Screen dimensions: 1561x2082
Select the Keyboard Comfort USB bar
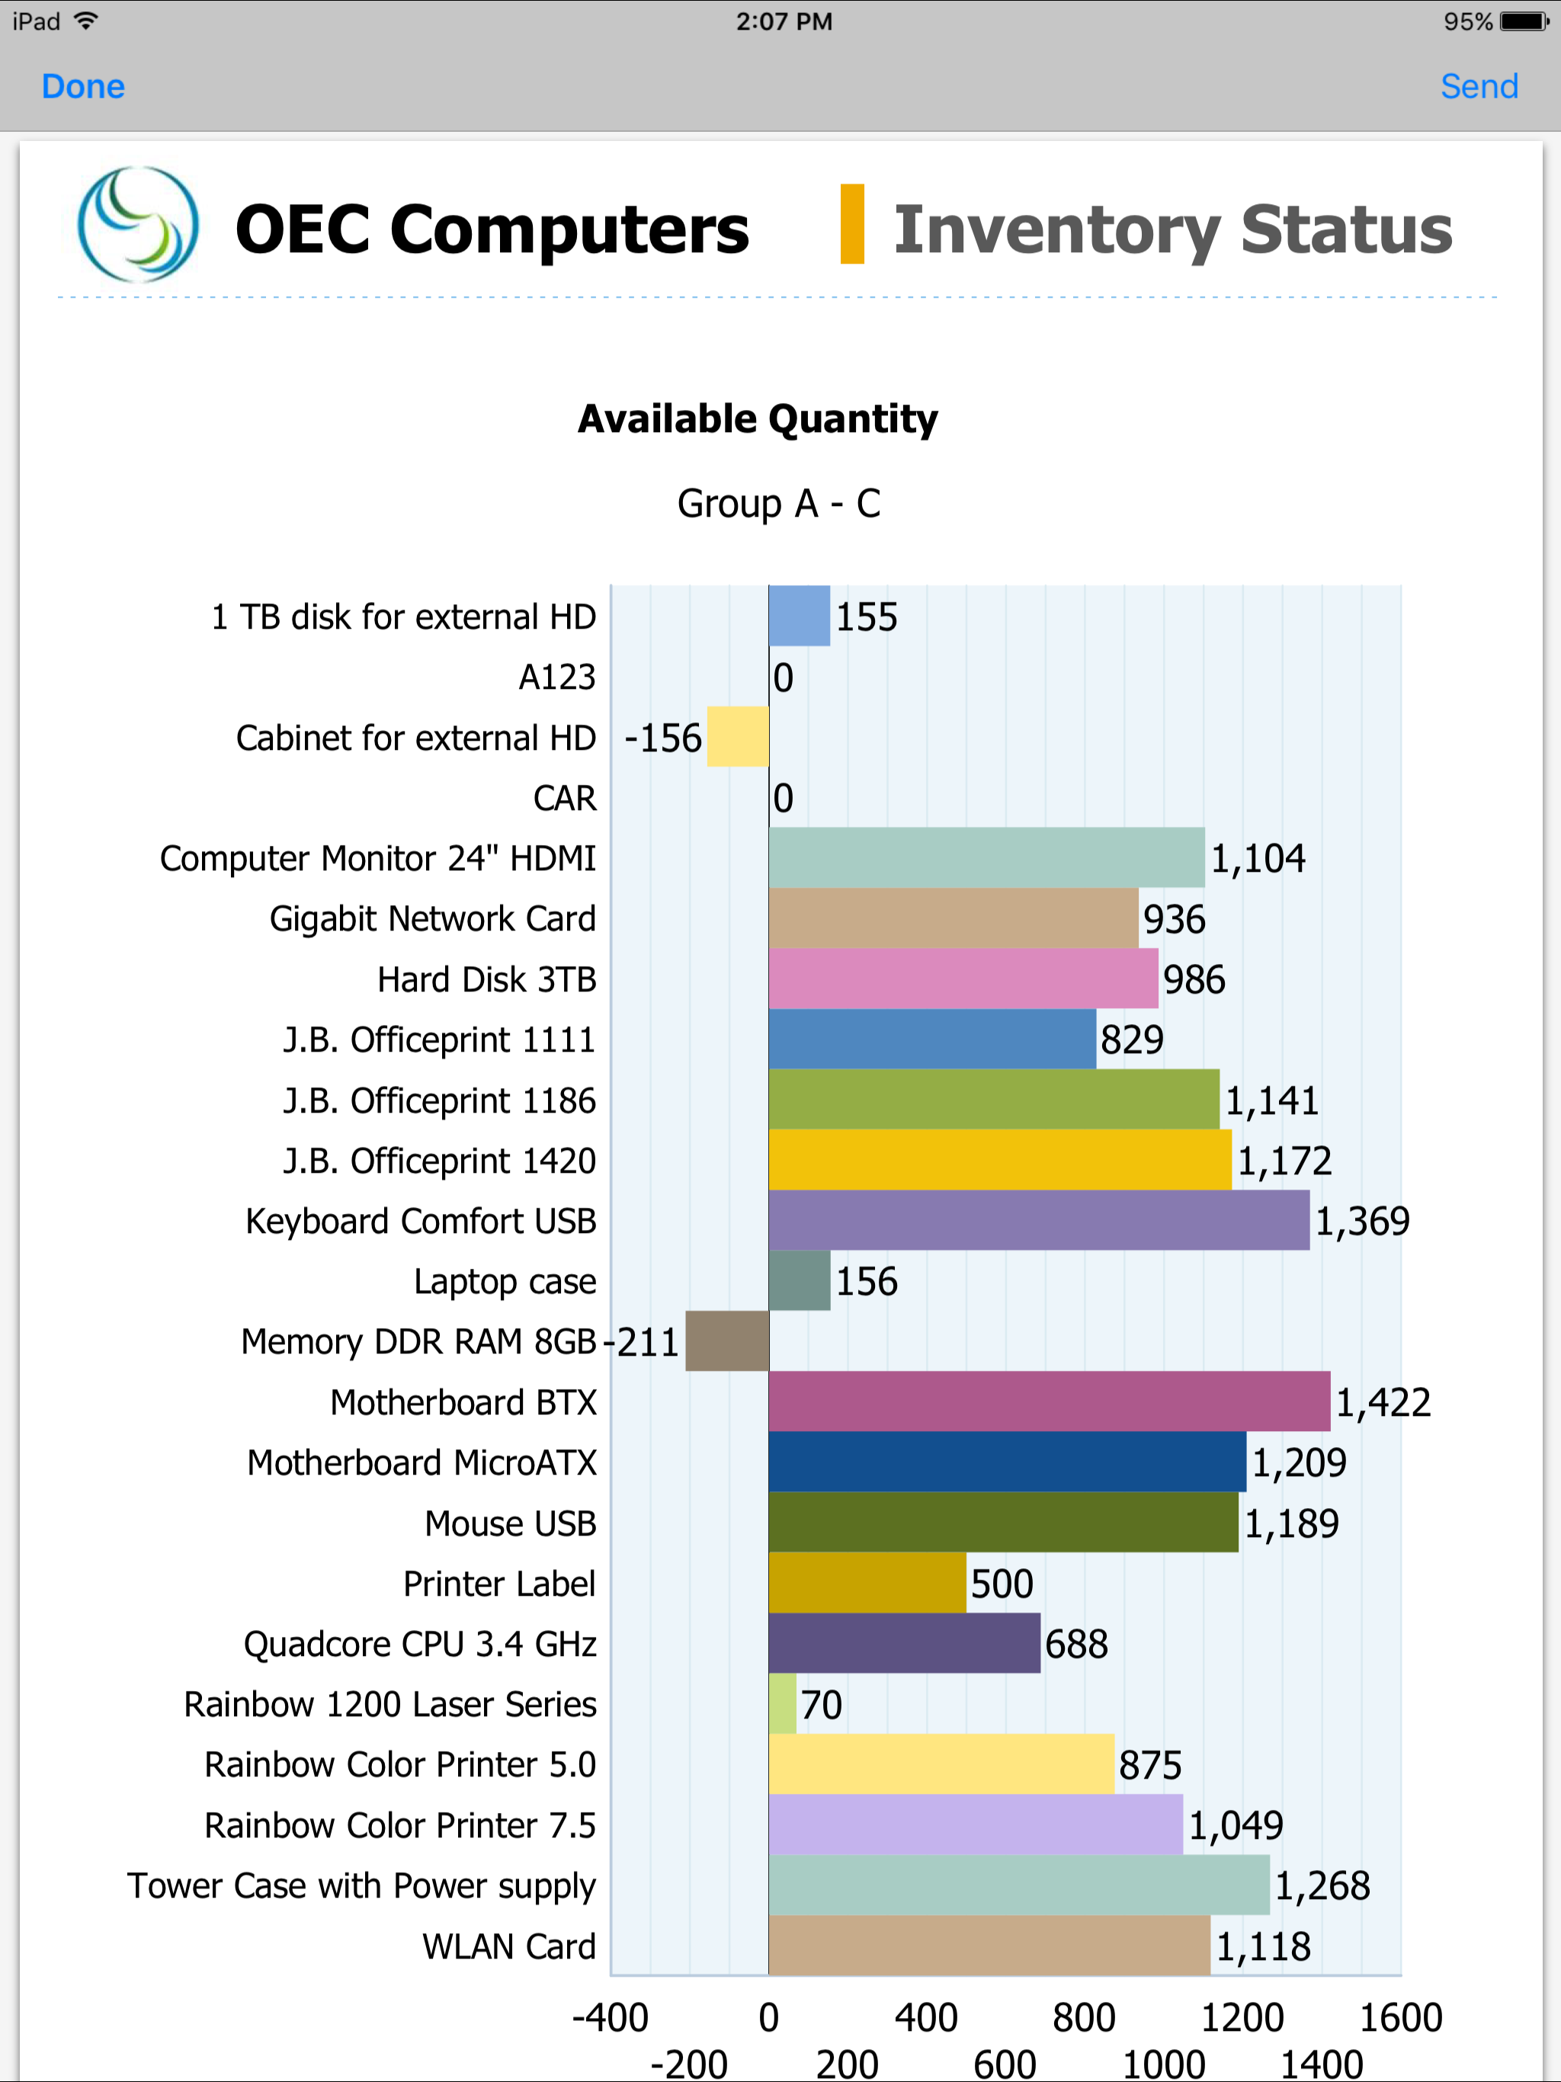coord(1036,1221)
